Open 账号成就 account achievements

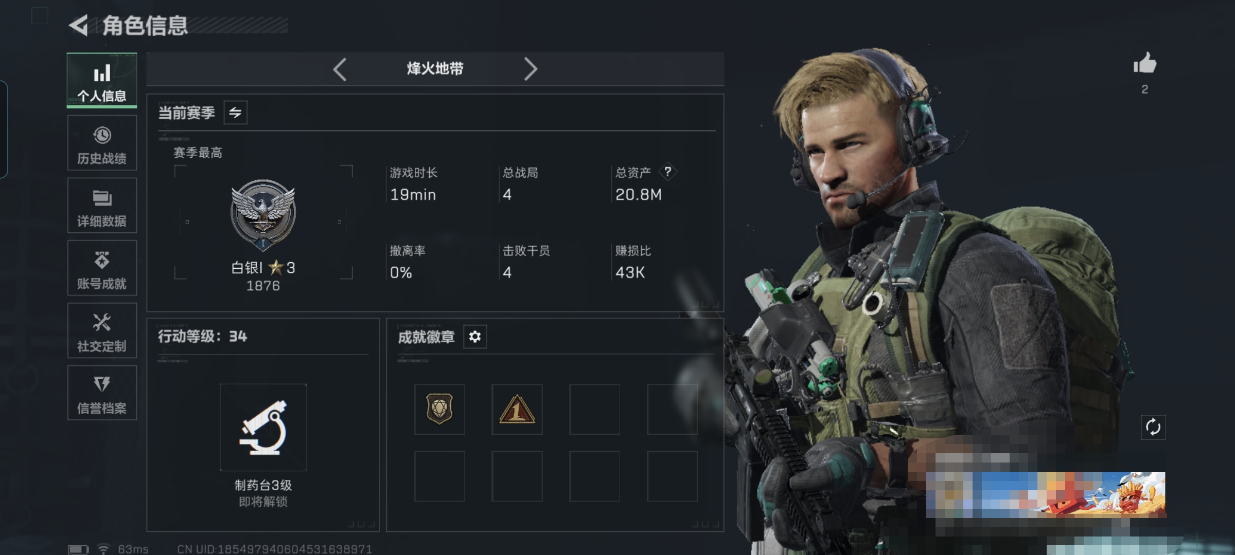(102, 268)
